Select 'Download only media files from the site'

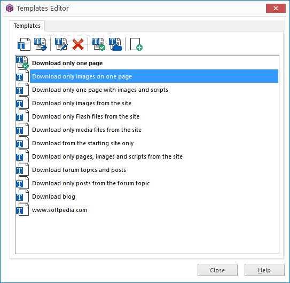coord(87,130)
